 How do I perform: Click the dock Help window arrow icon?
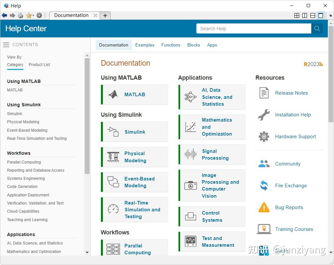[x=330, y=16]
